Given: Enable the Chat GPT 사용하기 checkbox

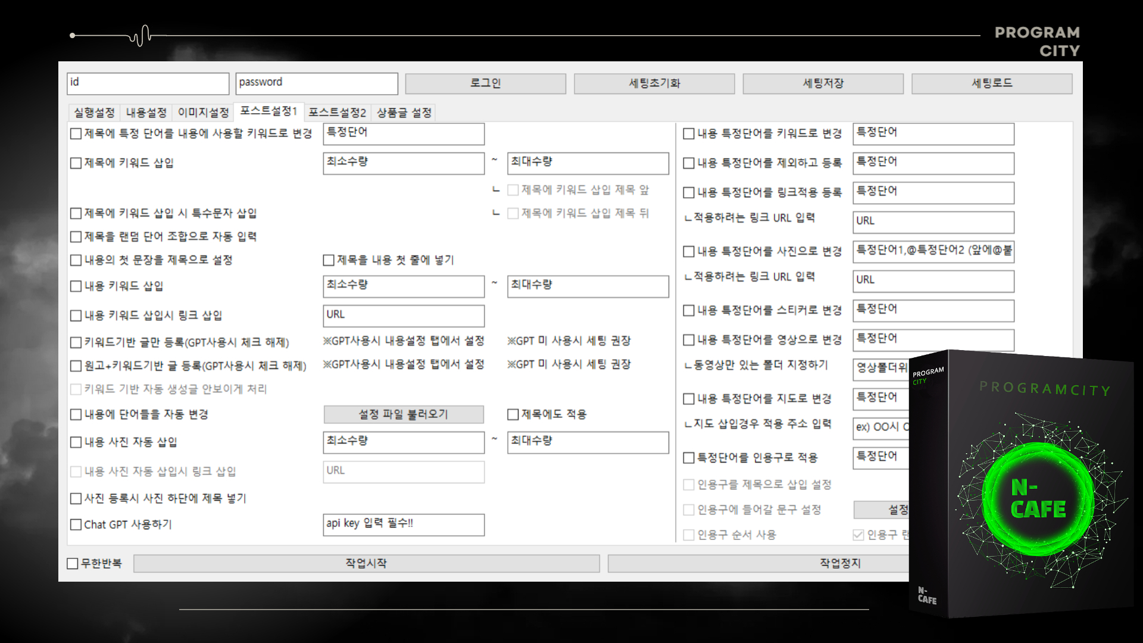Looking at the screenshot, I should click(x=76, y=525).
